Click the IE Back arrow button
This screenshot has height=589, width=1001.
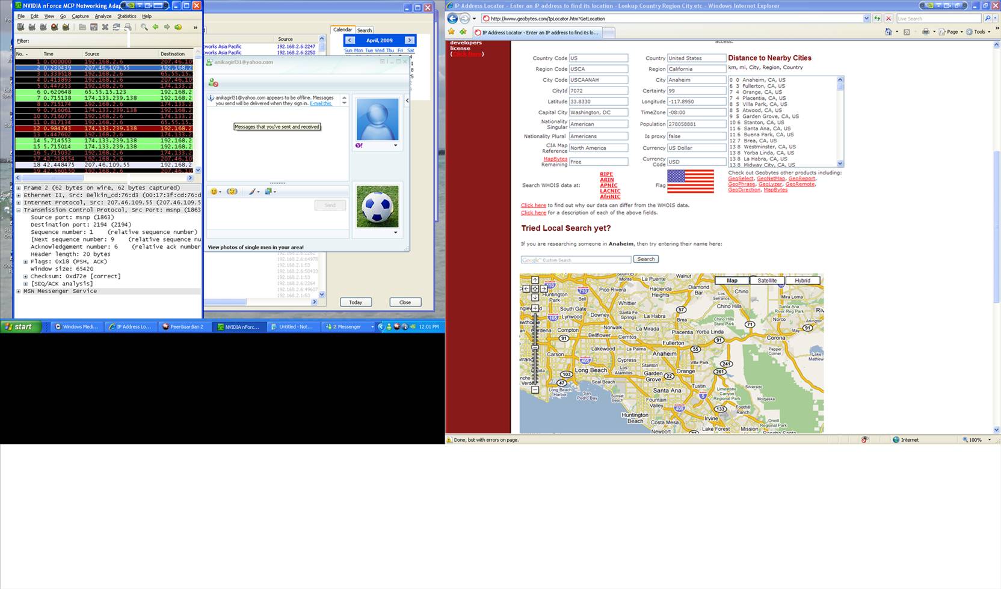click(453, 19)
